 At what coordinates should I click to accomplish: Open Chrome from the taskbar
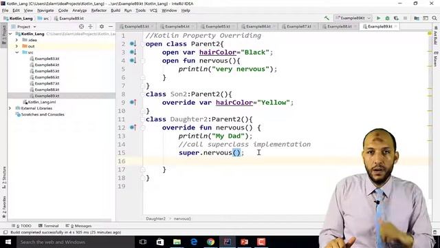click(211, 242)
